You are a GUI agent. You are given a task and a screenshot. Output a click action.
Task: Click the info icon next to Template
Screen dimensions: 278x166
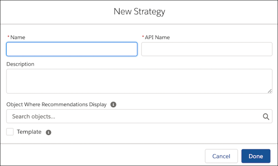(48, 132)
